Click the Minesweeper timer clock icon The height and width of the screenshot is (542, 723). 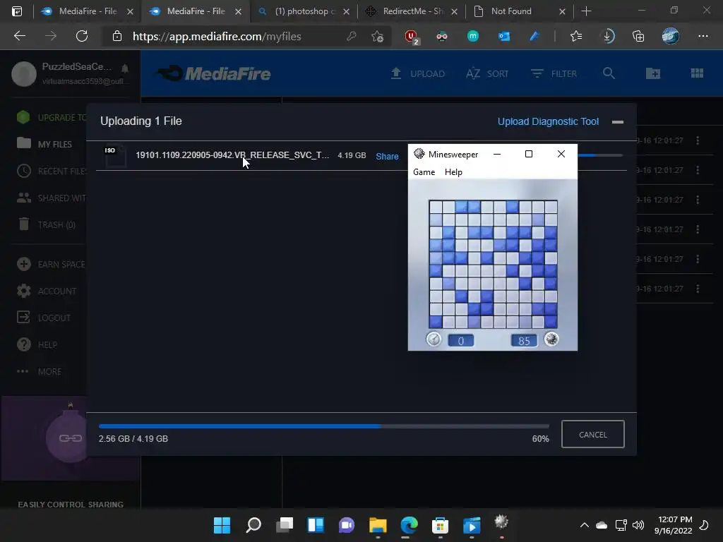(434, 339)
